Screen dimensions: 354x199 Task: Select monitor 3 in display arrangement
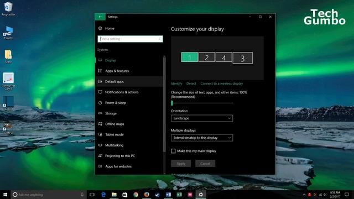(x=243, y=58)
